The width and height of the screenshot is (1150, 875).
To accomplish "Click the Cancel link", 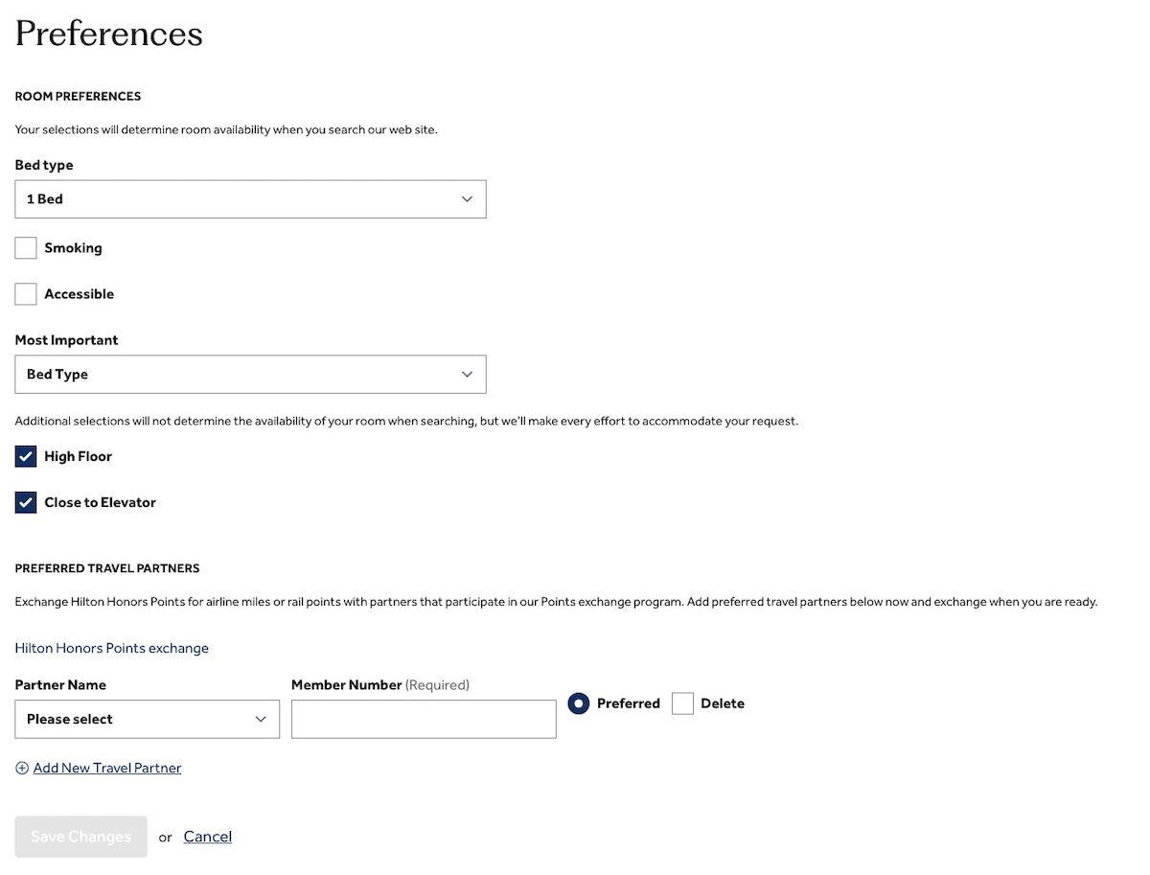I will pyautogui.click(x=208, y=837).
